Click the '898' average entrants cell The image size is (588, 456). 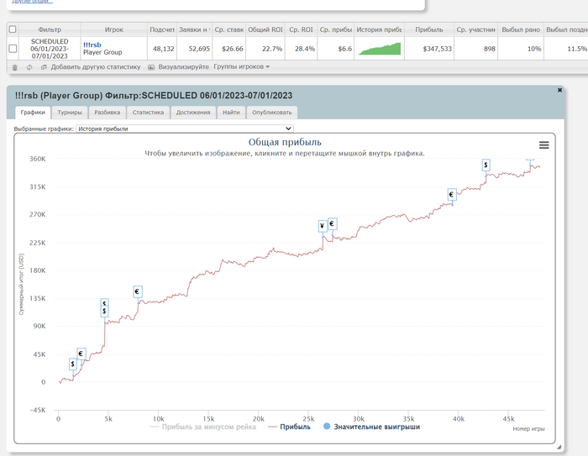click(476, 49)
